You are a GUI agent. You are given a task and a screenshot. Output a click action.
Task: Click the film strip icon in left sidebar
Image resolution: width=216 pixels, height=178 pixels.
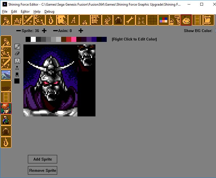[6, 97]
